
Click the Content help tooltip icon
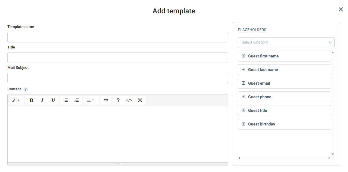26,89
